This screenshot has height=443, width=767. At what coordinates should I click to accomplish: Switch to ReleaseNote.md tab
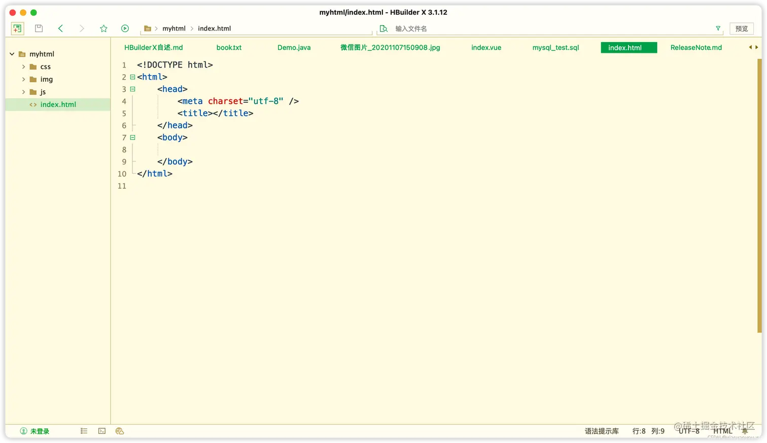pos(696,48)
